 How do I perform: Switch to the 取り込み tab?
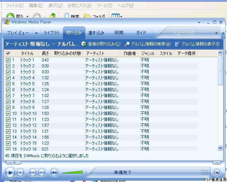point(74,33)
